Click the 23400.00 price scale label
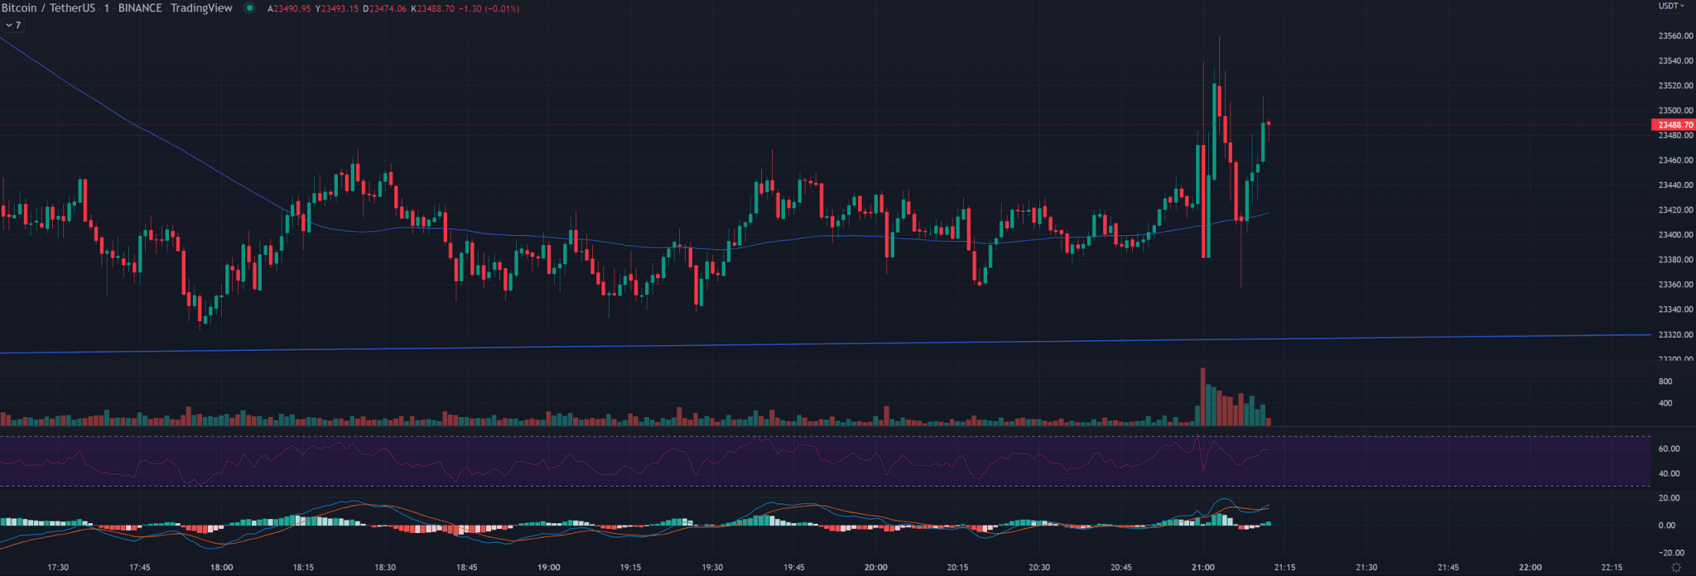The height and width of the screenshot is (576, 1696). click(x=1675, y=235)
